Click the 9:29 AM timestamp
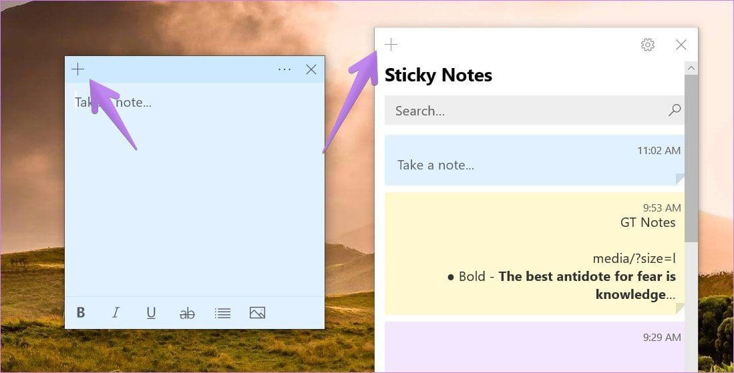Viewport: 734px width, 373px height. pyautogui.click(x=661, y=338)
